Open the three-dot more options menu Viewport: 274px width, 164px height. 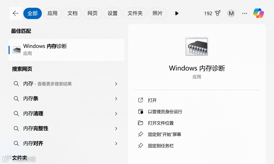pyautogui.click(x=245, y=13)
